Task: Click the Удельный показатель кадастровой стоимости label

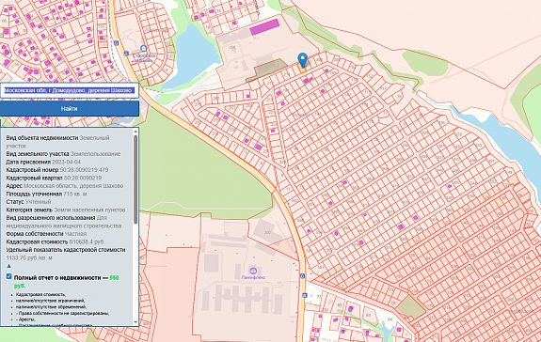Action: tap(66, 250)
